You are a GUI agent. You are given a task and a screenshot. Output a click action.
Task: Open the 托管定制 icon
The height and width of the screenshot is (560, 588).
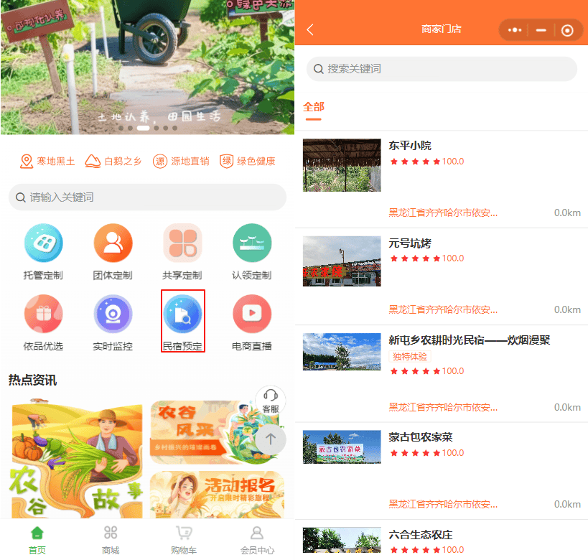click(43, 244)
